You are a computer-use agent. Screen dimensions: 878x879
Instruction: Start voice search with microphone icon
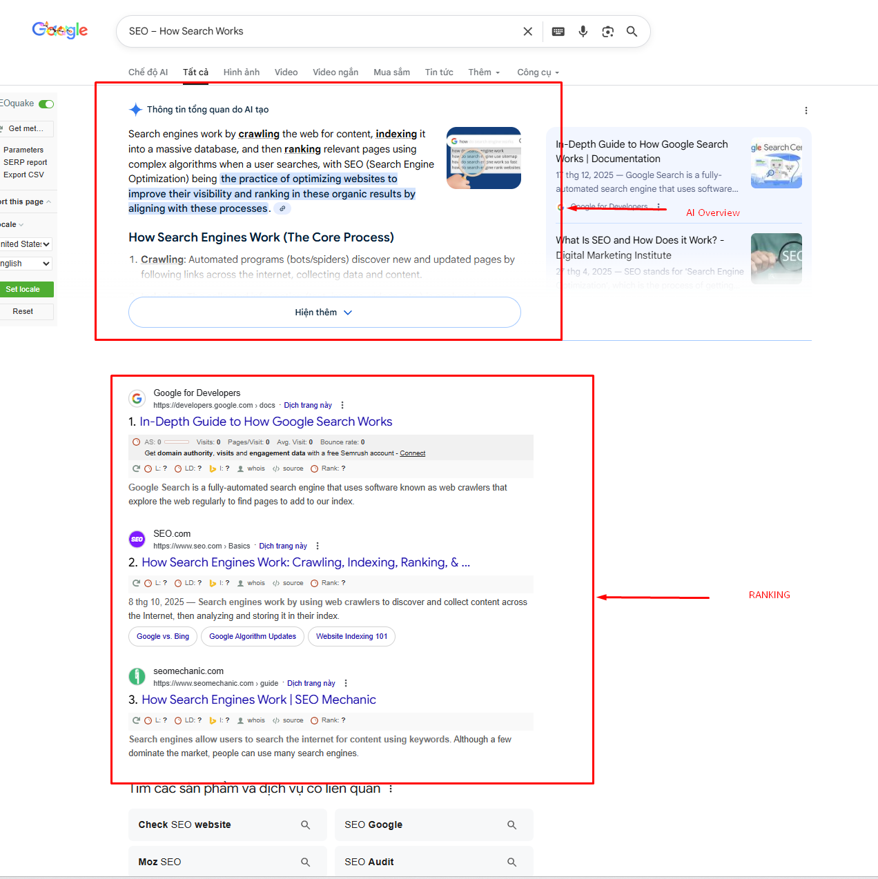(583, 32)
